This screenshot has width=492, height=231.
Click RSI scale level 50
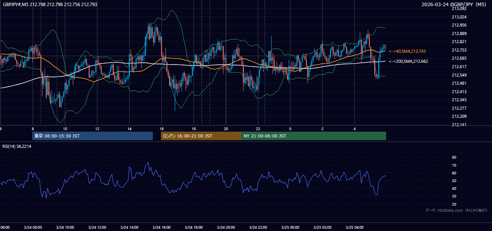[x=454, y=181]
